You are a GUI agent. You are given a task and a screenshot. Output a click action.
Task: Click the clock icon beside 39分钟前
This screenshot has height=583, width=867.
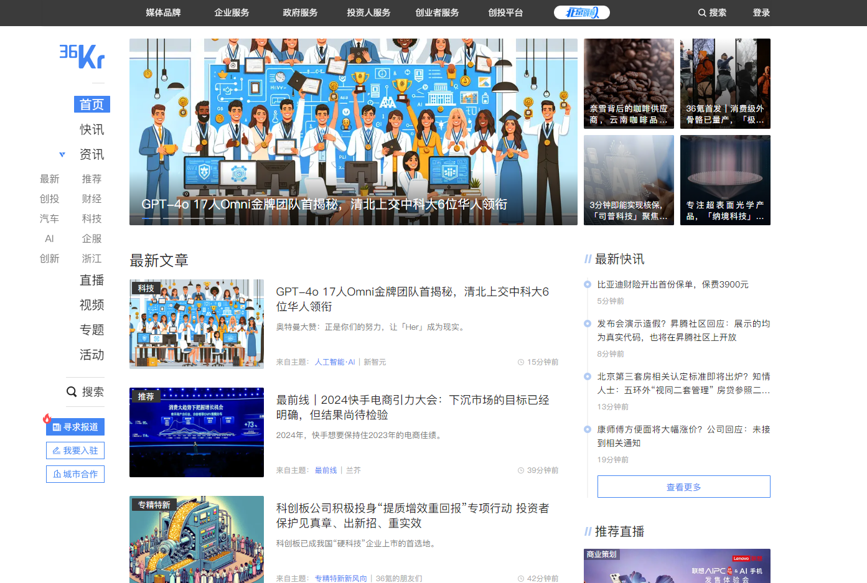tap(521, 470)
